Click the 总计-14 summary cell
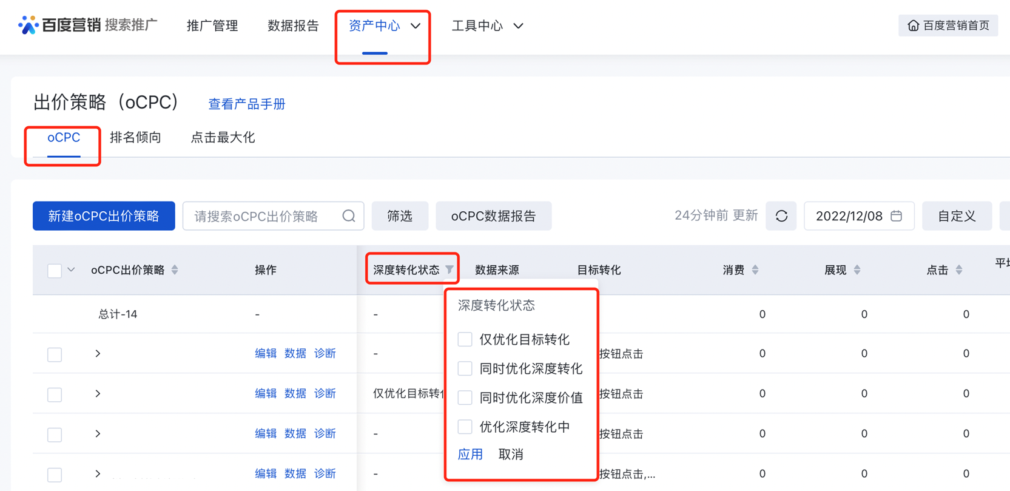 (118, 314)
